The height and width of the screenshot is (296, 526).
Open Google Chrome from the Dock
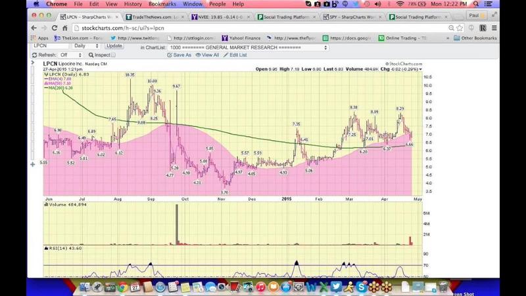(x=122, y=287)
